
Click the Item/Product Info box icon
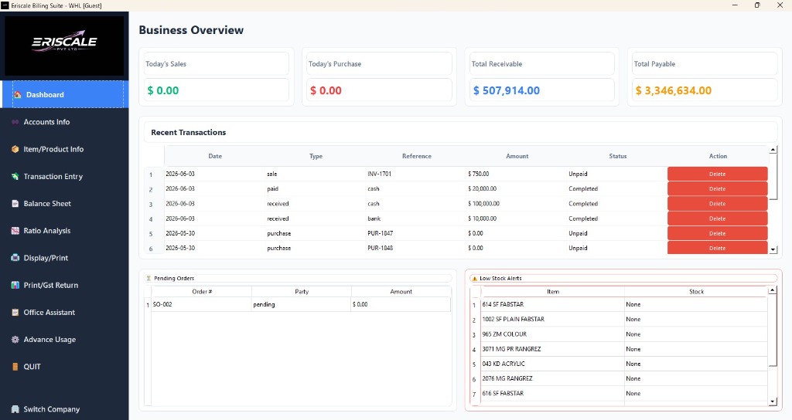click(15, 149)
